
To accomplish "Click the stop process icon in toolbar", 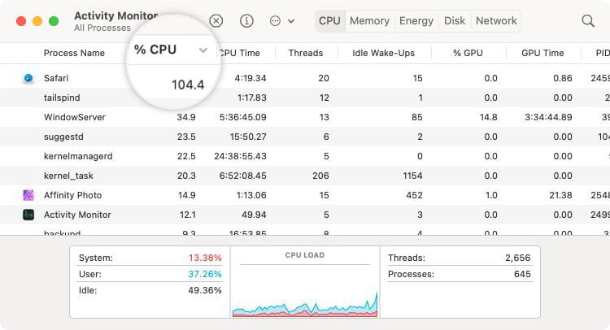I will point(216,21).
